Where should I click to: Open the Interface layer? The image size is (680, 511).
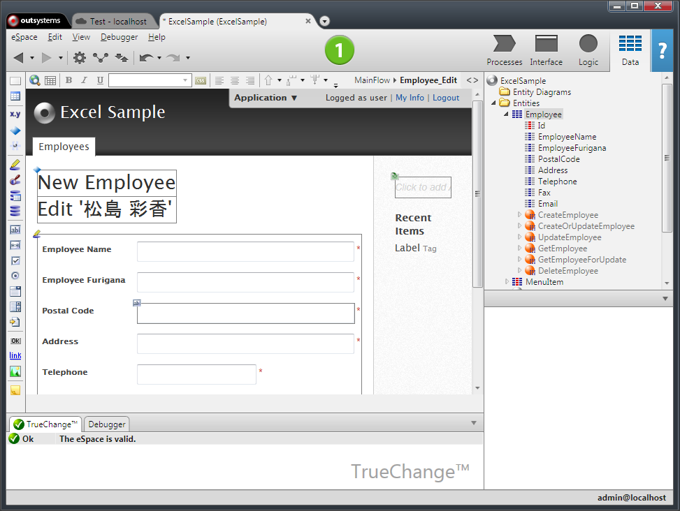(x=546, y=50)
